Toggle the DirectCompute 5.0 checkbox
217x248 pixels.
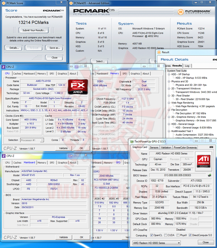pyautogui.click(x=190, y=235)
